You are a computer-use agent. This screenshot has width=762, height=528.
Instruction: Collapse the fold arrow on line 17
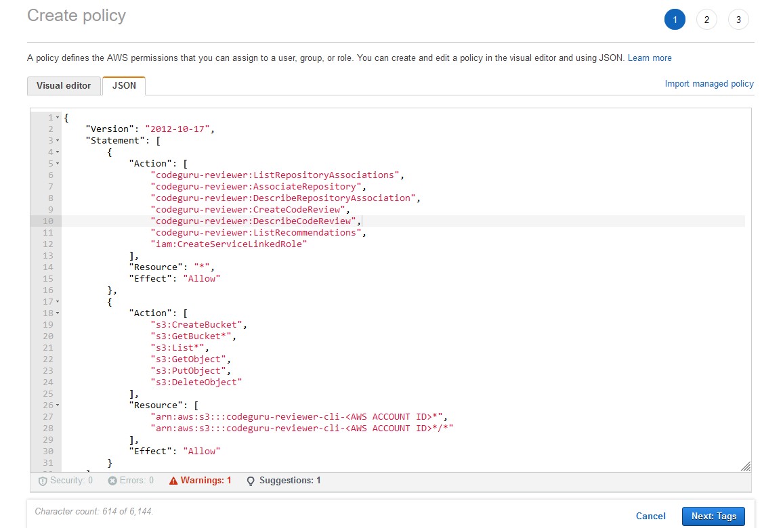tap(58, 302)
